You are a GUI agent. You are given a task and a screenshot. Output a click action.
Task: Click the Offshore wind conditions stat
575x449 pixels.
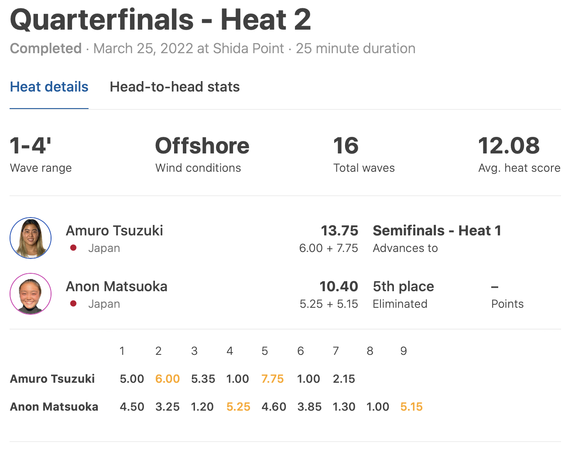pos(202,146)
